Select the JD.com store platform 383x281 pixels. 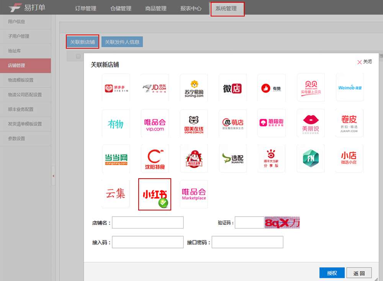155,88
